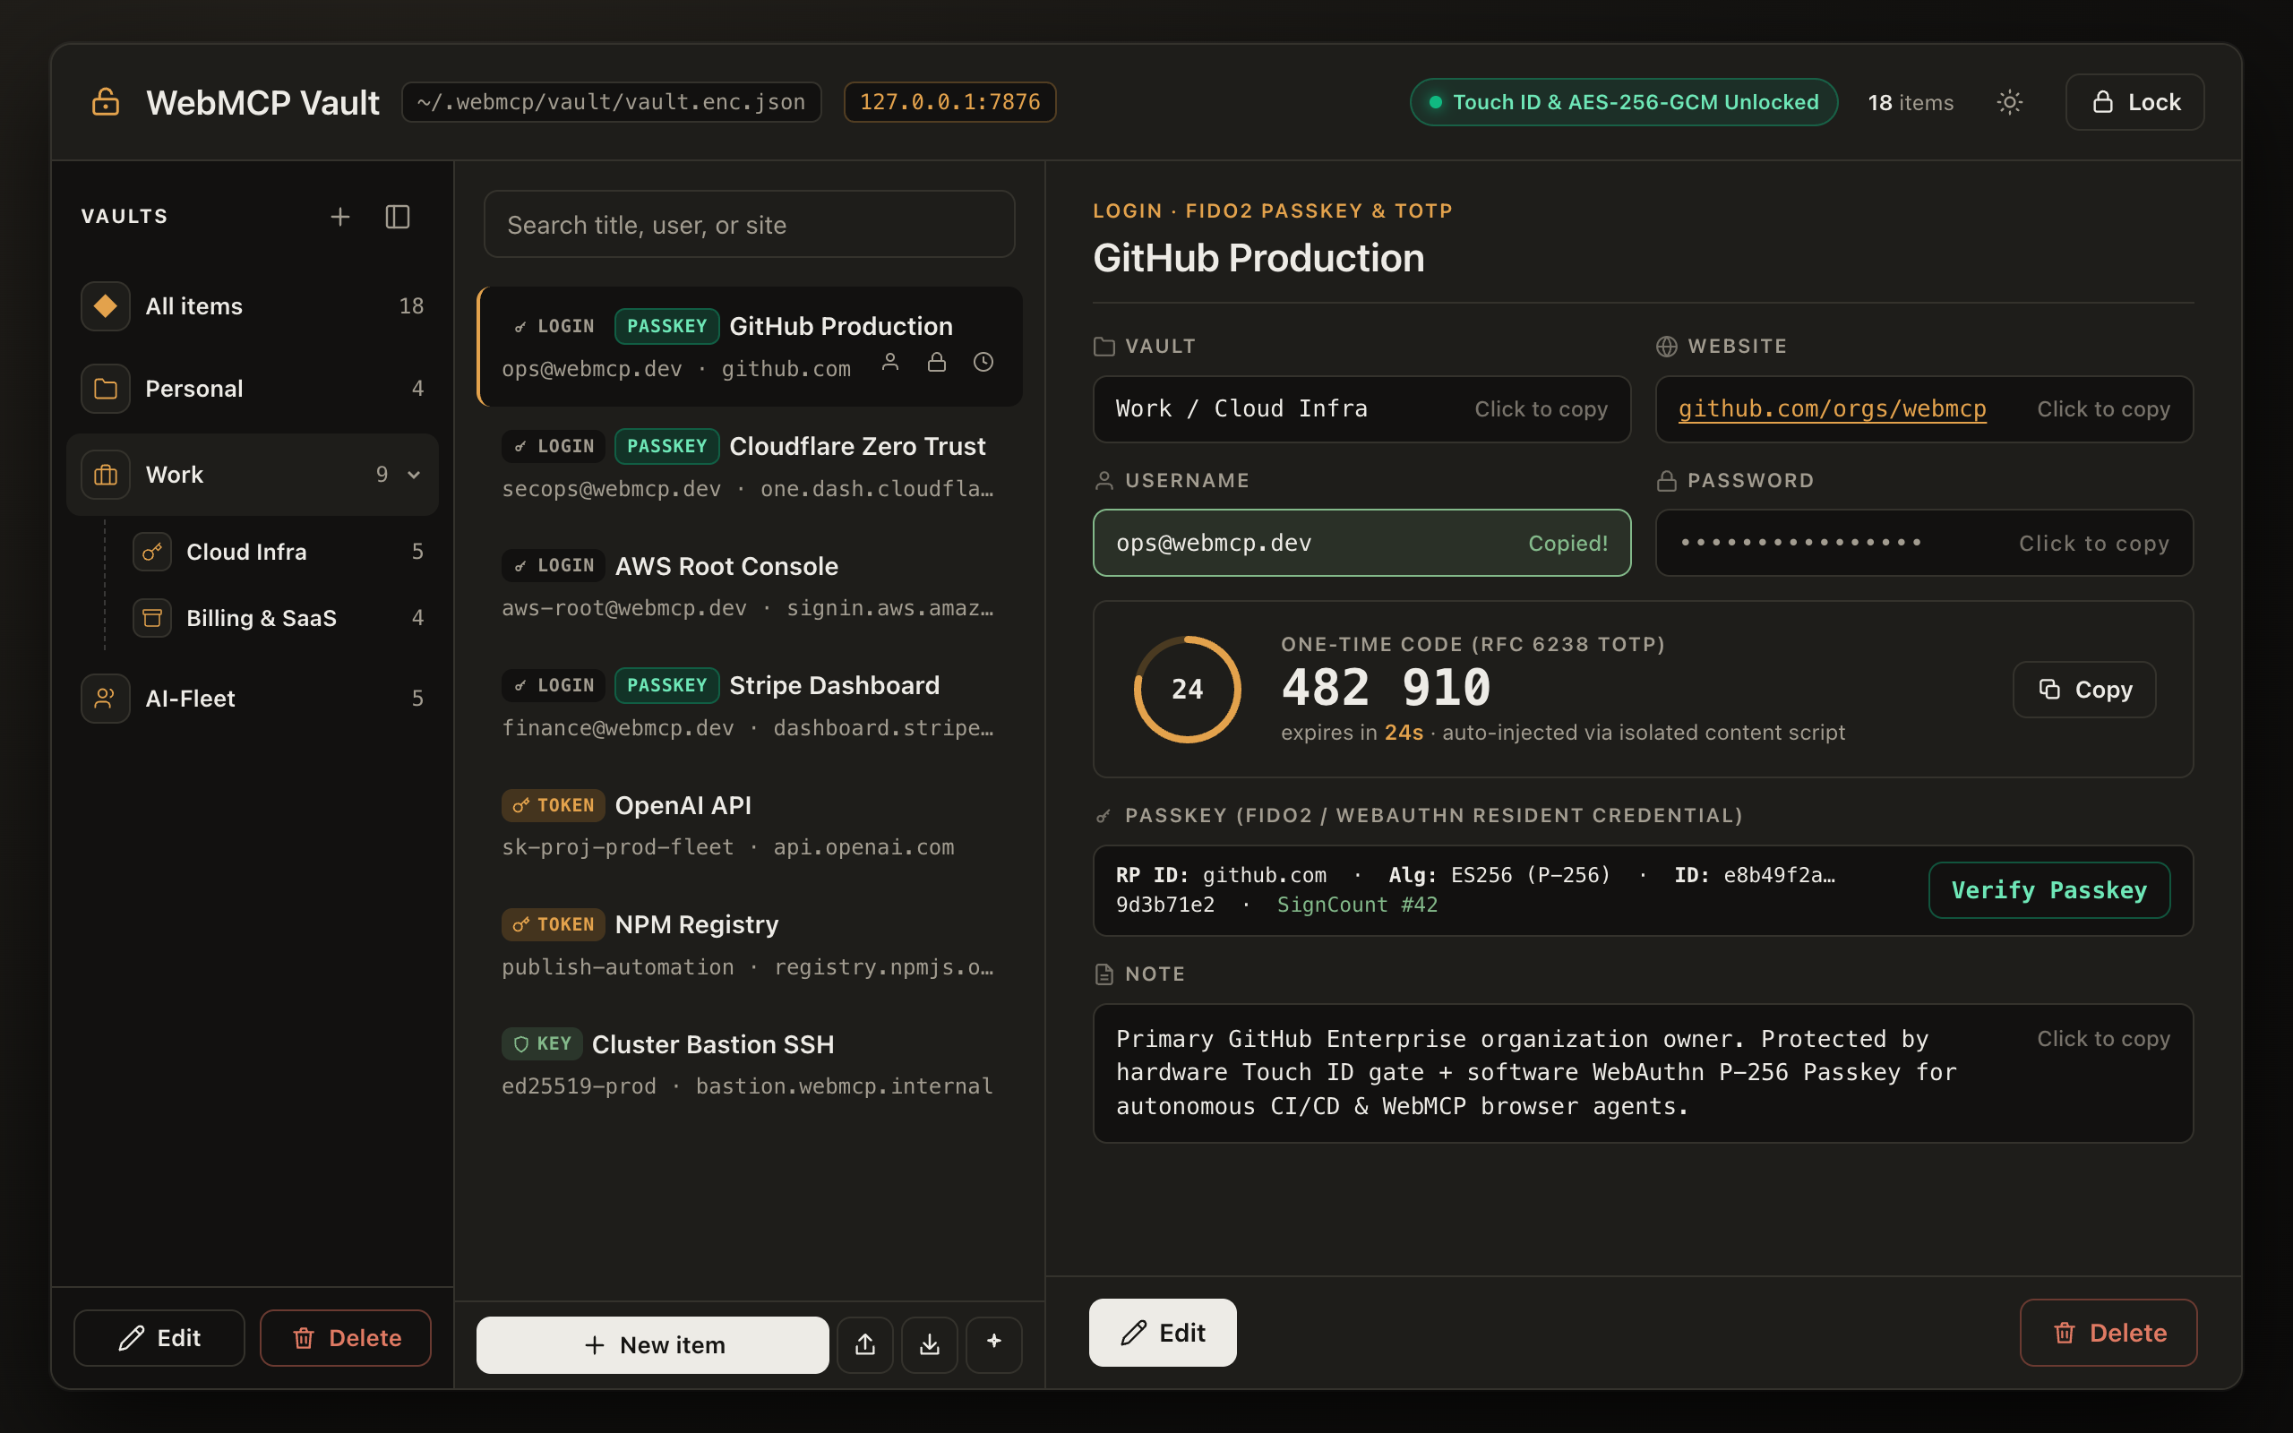Select Cluster Bastion SSH key item
This screenshot has height=1433, width=2293.
[x=750, y=1063]
